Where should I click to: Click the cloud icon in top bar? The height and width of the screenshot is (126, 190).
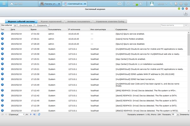coord(119,4)
